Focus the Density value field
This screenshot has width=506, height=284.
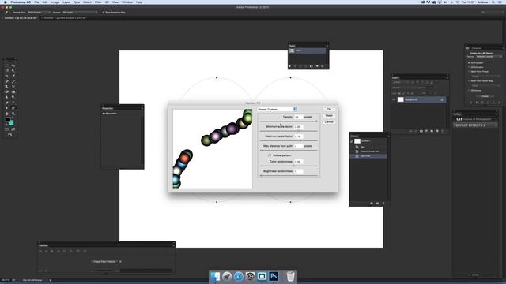click(x=298, y=117)
